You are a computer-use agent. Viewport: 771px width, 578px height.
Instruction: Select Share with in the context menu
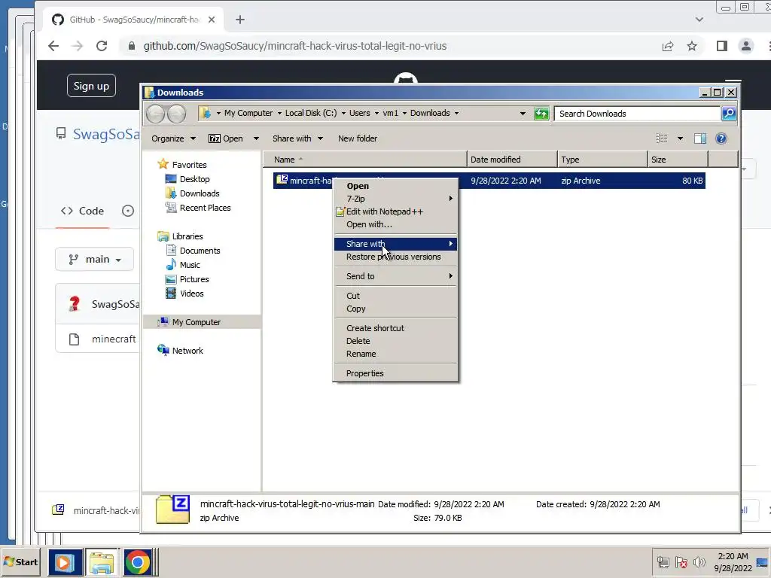click(x=395, y=244)
